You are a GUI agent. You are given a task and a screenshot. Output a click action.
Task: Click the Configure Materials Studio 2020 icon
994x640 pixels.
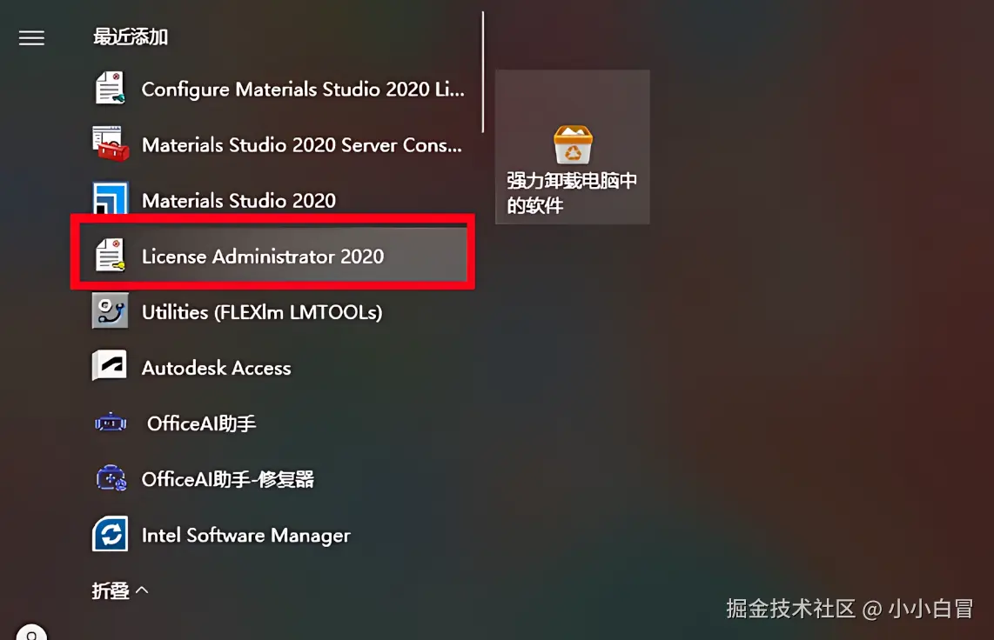pyautogui.click(x=111, y=88)
